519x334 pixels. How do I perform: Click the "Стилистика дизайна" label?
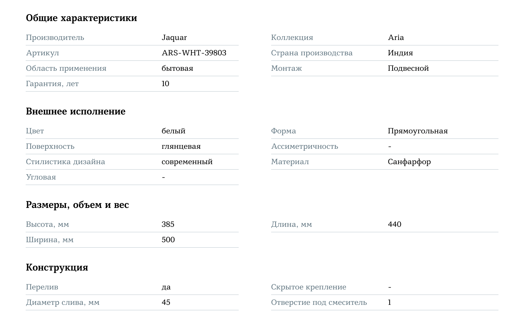point(65,162)
